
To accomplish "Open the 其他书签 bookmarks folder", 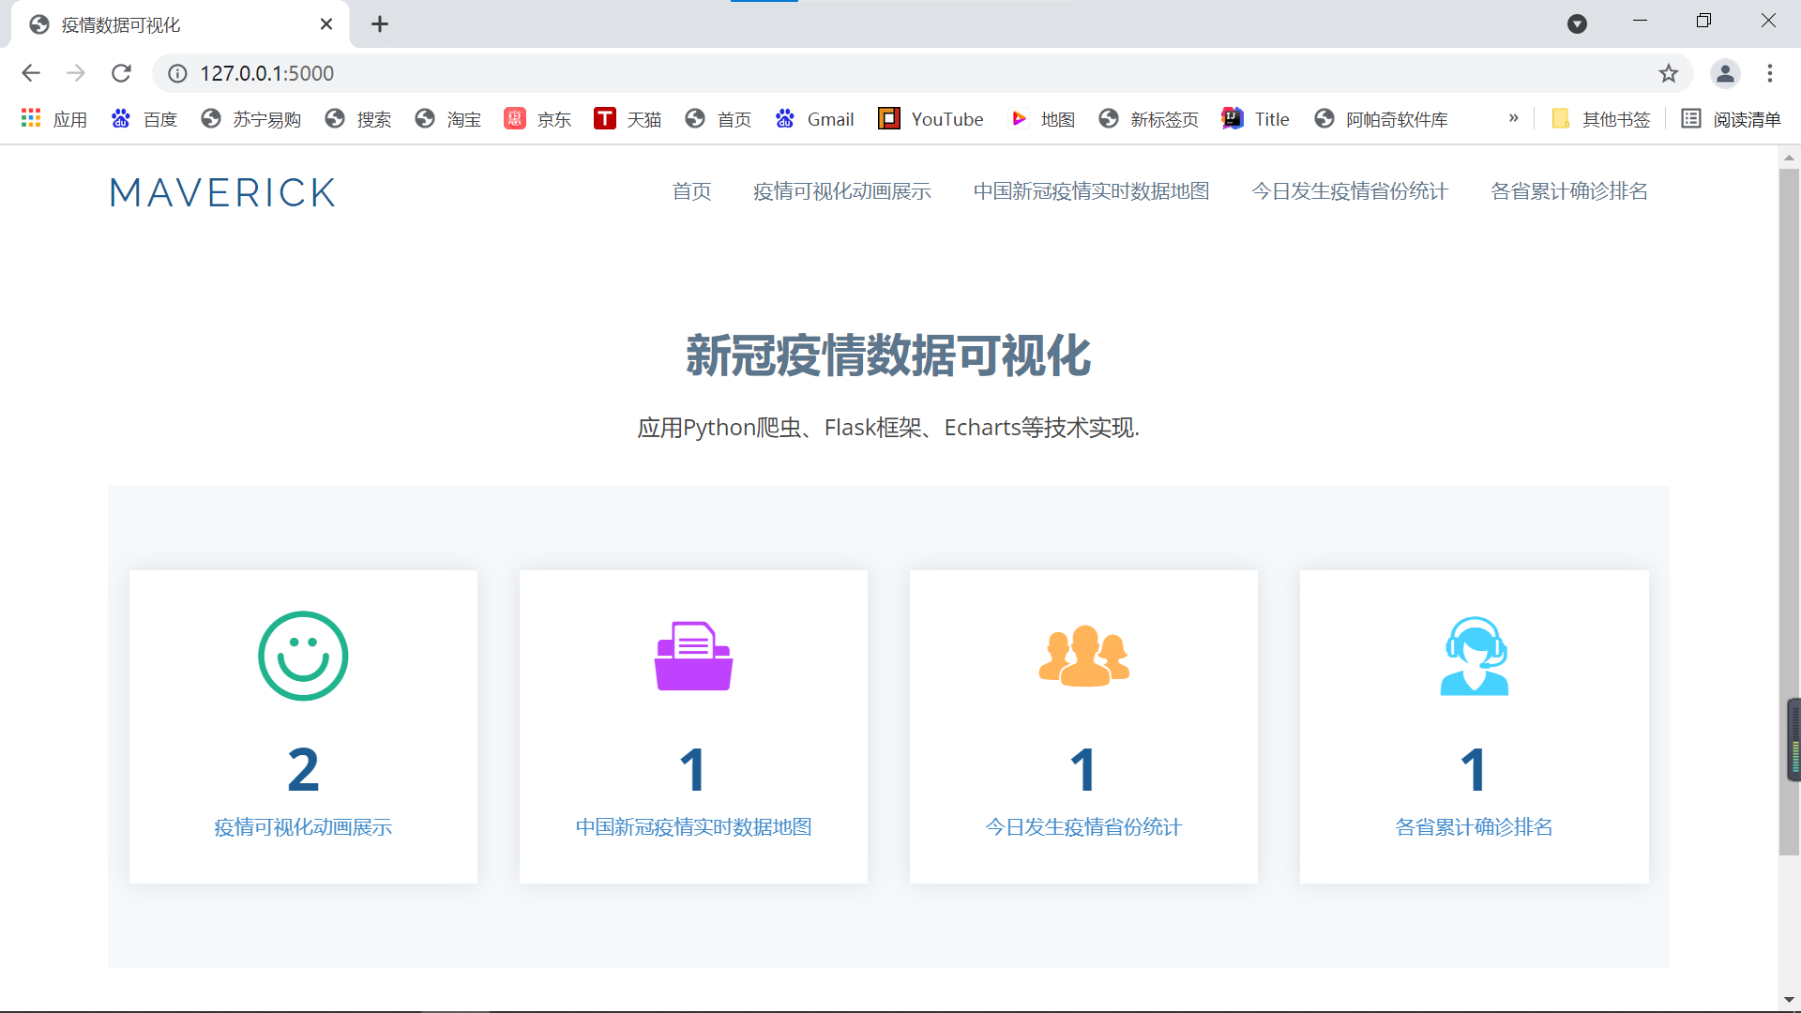I will 1601,119.
